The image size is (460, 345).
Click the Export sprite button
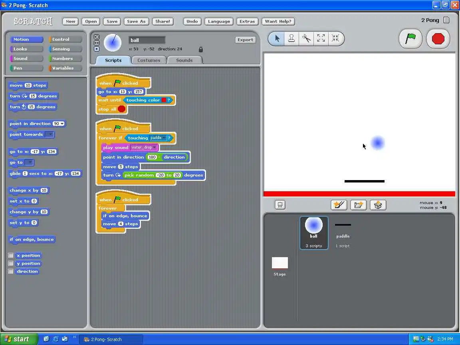point(246,40)
